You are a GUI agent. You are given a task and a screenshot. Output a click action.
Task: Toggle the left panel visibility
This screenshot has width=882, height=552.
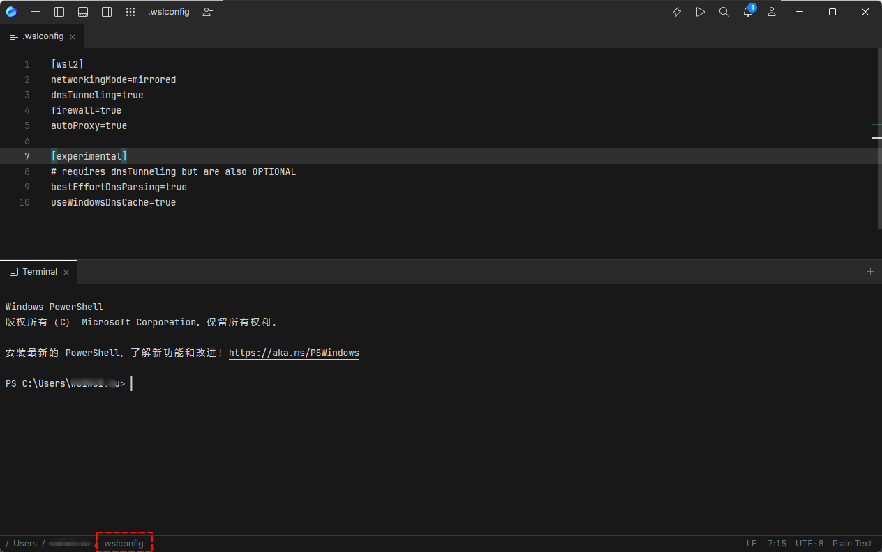point(59,12)
